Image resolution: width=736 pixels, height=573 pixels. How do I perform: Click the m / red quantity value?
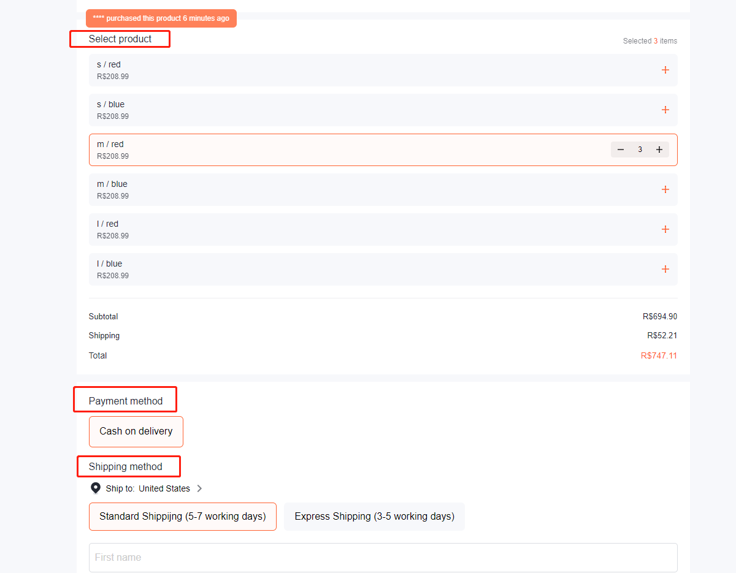point(640,150)
